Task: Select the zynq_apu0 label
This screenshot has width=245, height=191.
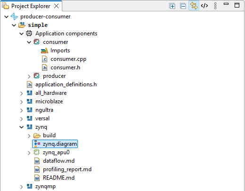Action: click(56, 152)
